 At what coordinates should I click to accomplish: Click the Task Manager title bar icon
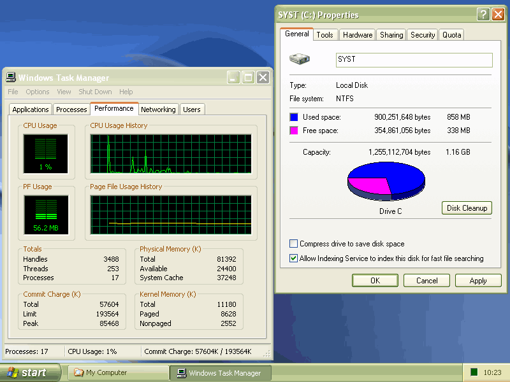[x=11, y=77]
